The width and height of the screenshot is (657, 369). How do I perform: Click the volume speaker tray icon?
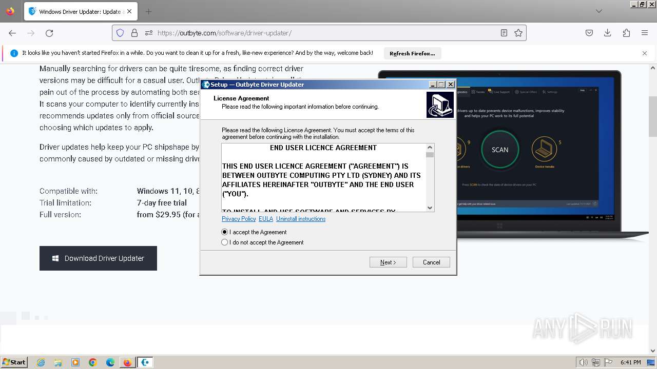(584, 362)
